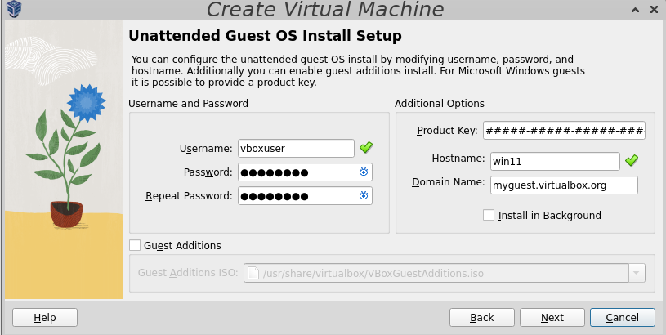Show password with the Password field eye icon
Viewport: 666px width, 335px height.
coord(364,172)
